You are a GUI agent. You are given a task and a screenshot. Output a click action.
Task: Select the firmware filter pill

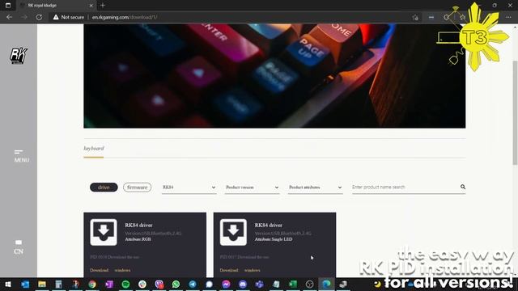(137, 188)
